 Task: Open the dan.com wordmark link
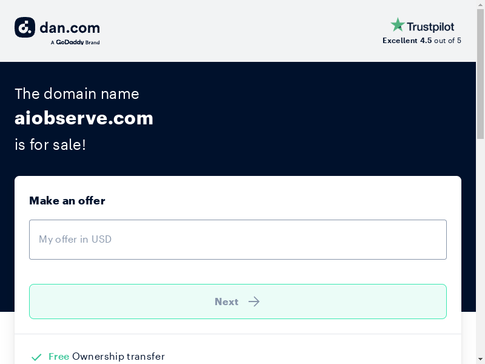click(x=70, y=27)
